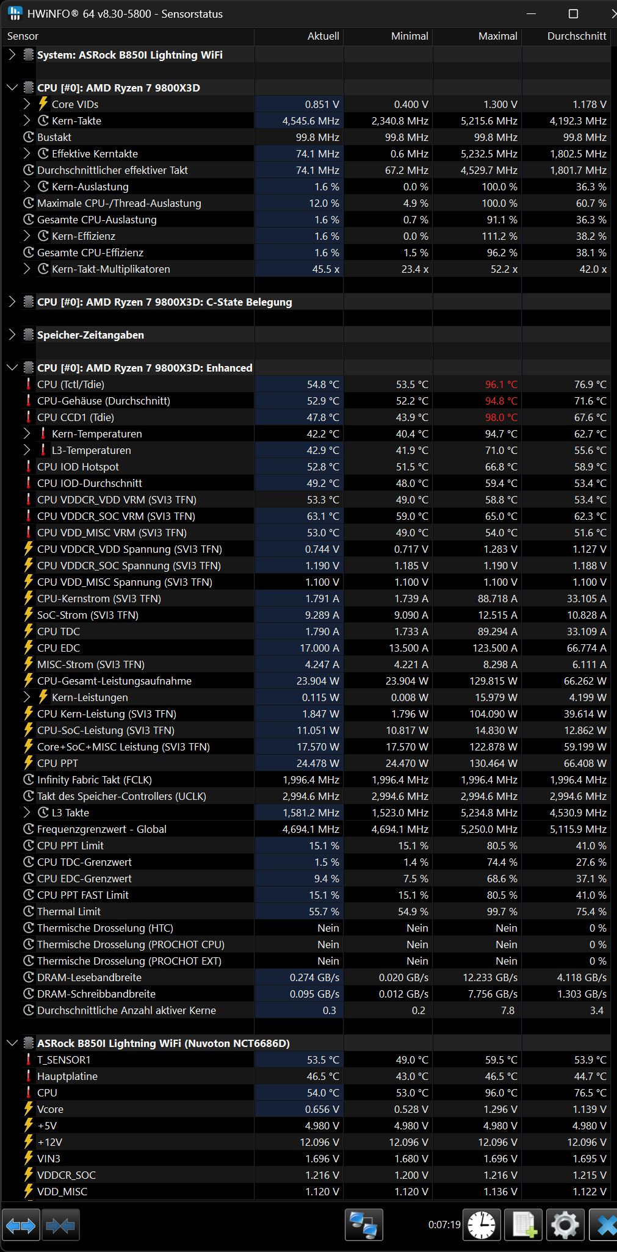Collapse the Nuvoton NCT6686D sensor group
Screen dimensions: 617x1252
coord(12,1043)
